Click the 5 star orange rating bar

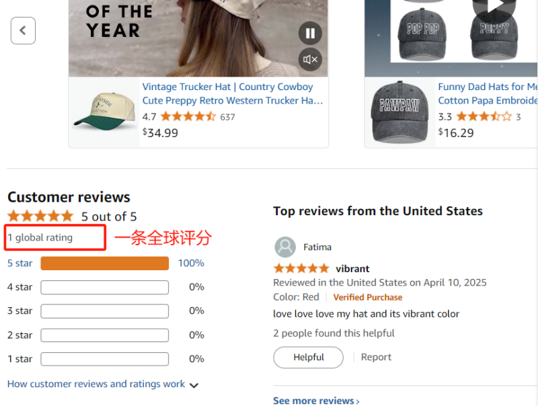104,263
